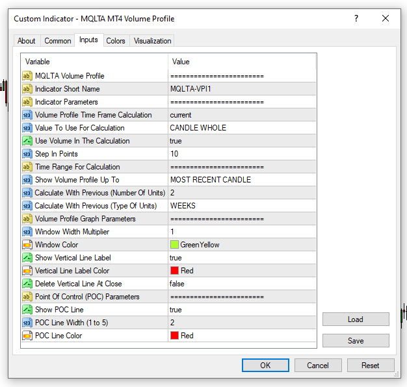Click boolean icon beside Use Volume In The Calculation
Screen dimensions: 407x387
pyautogui.click(x=27, y=141)
